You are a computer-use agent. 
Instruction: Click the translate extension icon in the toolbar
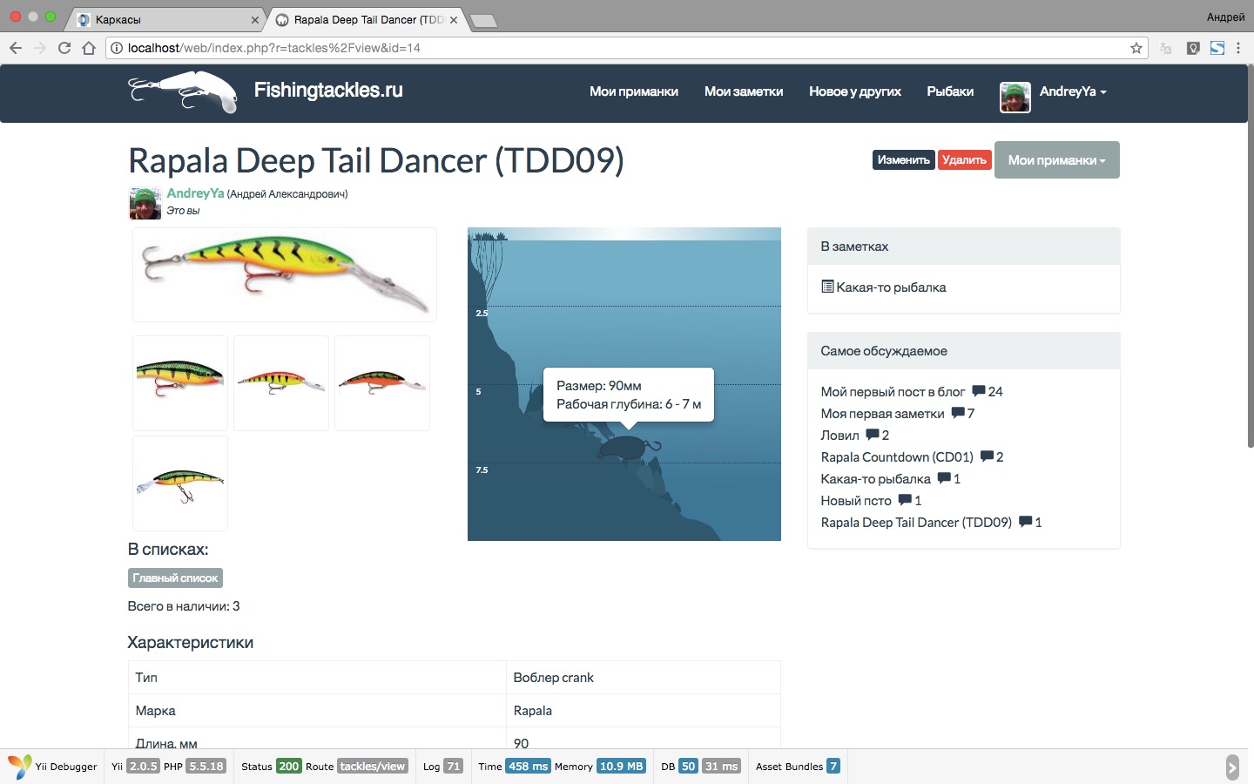(x=1166, y=48)
